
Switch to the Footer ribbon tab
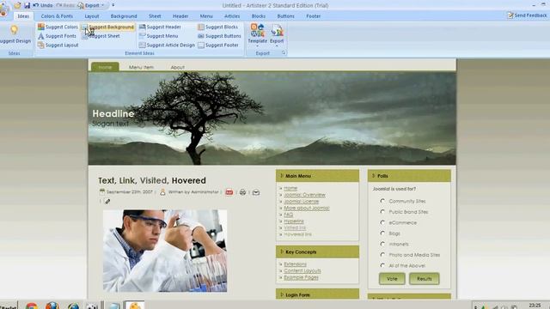click(x=313, y=16)
